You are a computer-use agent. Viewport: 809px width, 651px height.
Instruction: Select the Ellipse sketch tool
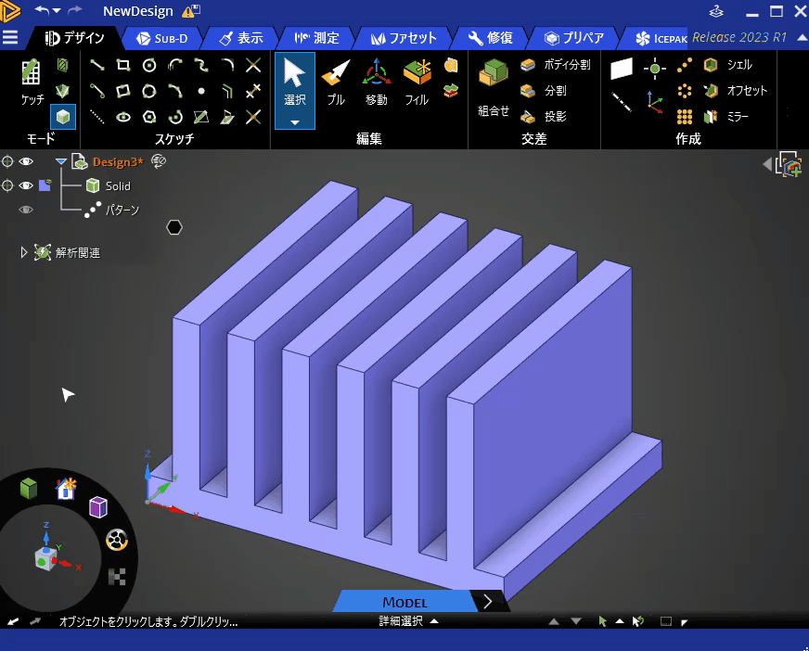(x=123, y=117)
